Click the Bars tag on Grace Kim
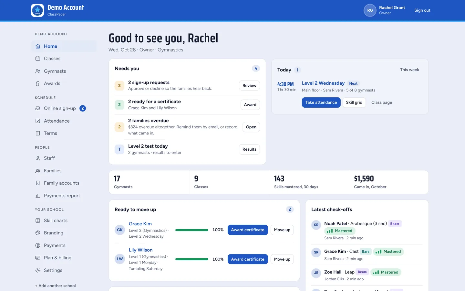 pos(366,252)
